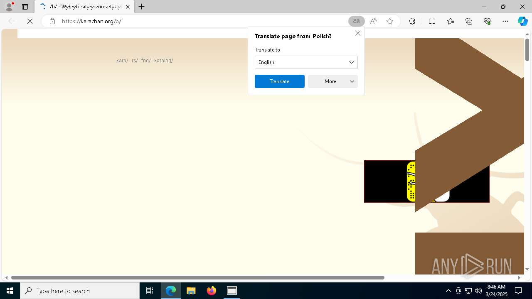Open the katalog/ link

click(x=164, y=61)
